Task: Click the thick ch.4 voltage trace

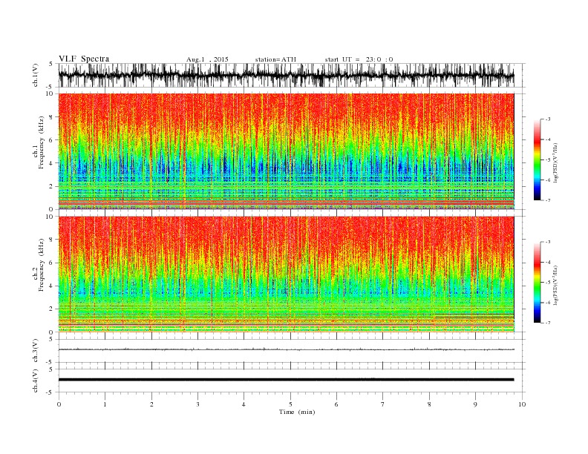Action: 287,380
